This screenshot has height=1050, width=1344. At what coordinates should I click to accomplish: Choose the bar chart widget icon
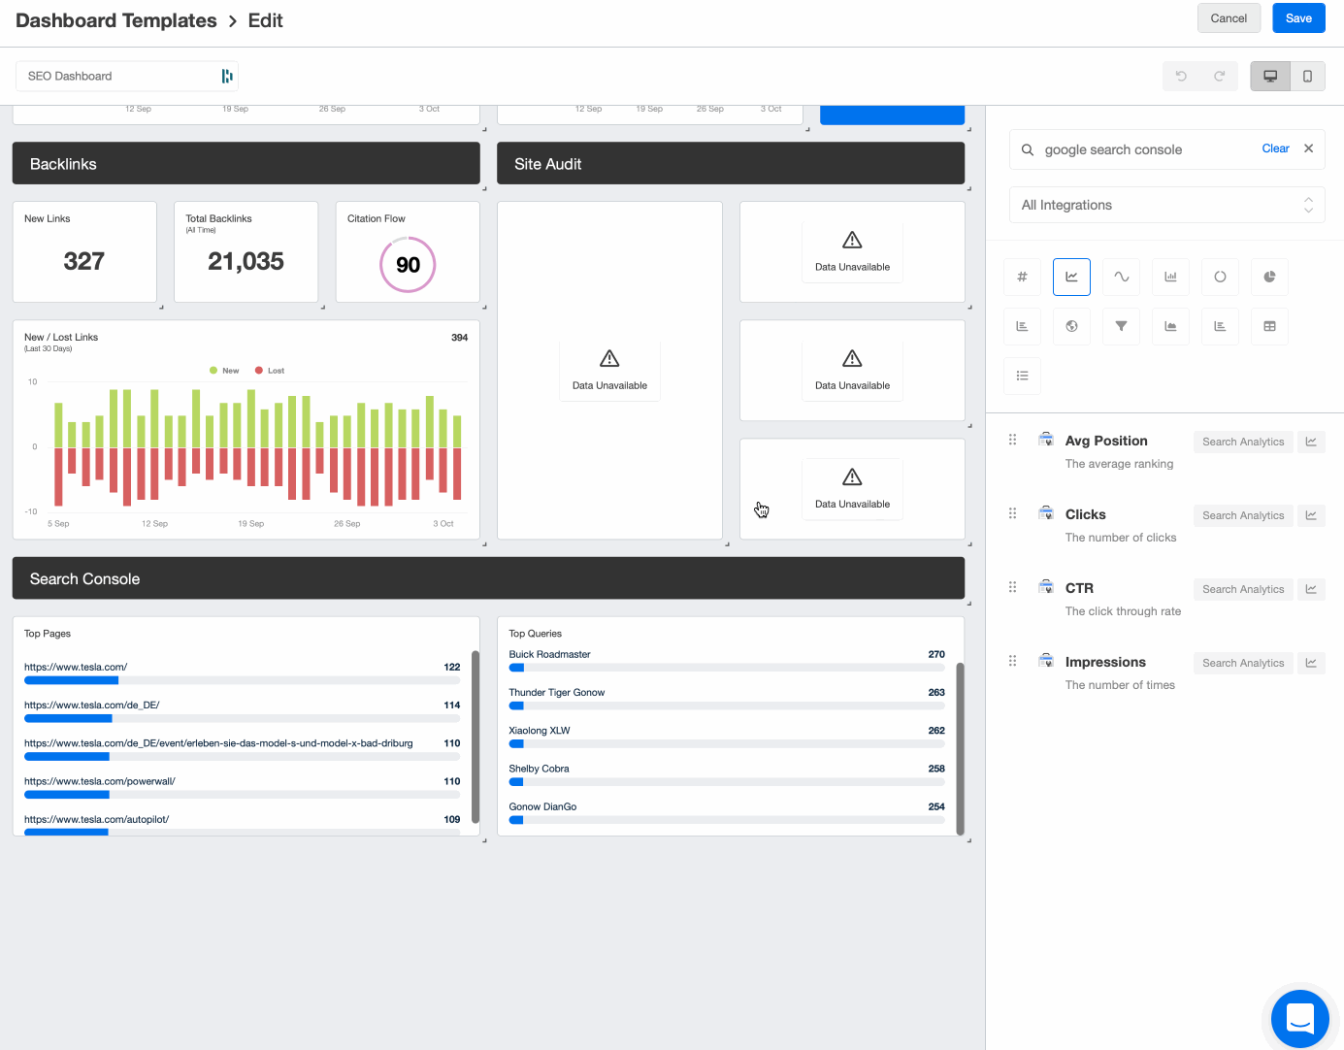point(1170,277)
